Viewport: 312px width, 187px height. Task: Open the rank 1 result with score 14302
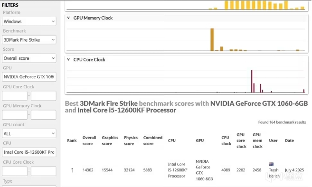tap(88, 170)
